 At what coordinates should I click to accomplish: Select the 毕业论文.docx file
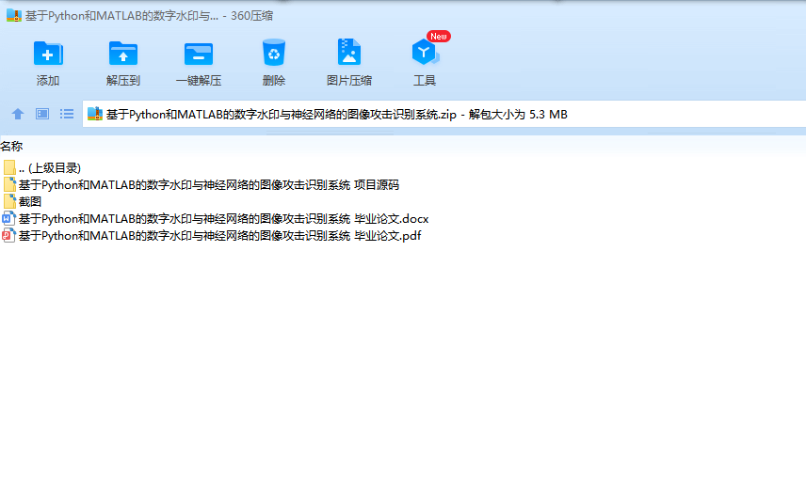click(x=216, y=219)
